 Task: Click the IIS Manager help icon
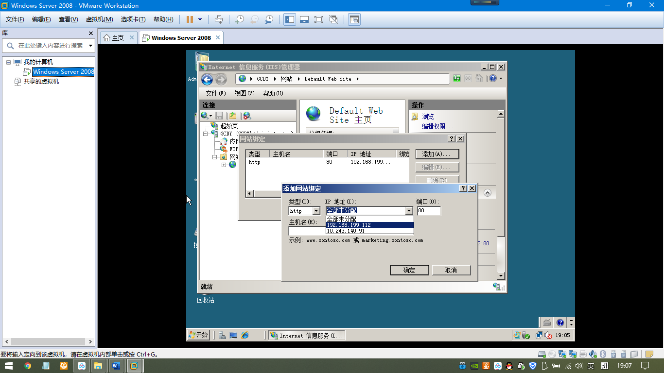click(493, 78)
